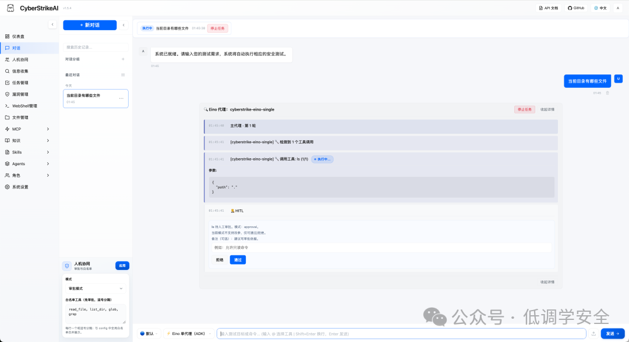Click the WebShell管理 terminal icon
Screen dimensions: 629x342
[7, 106]
